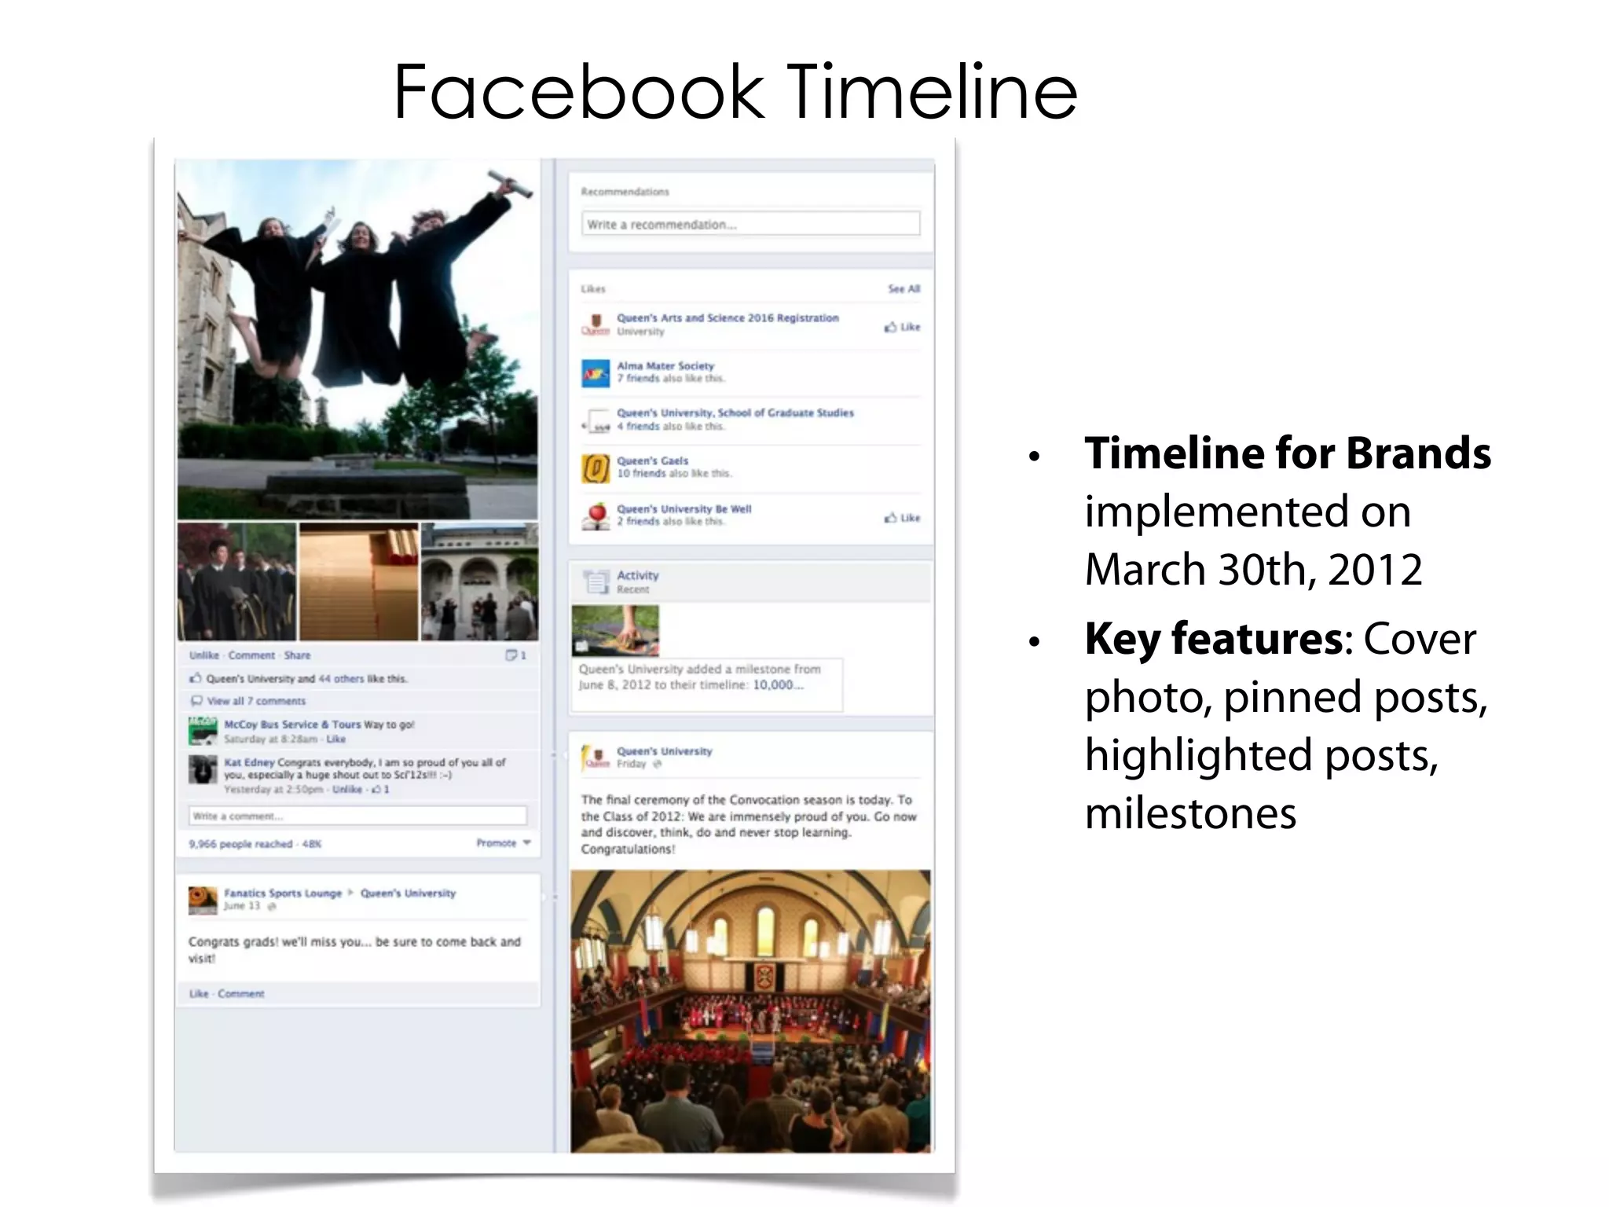
Task: Click the June 13 post date
Action: 242,906
